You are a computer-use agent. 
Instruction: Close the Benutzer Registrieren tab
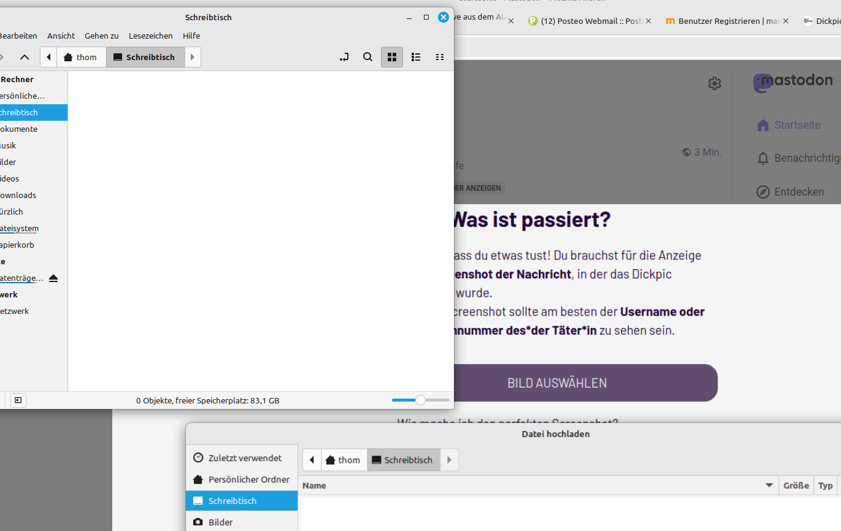click(x=786, y=21)
